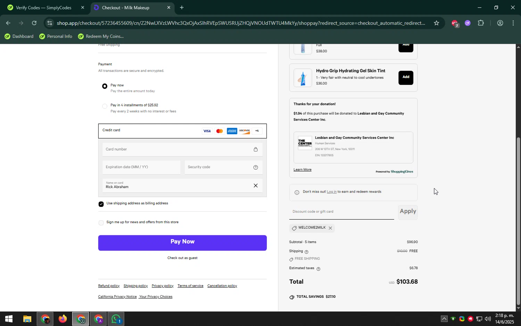The width and height of the screenshot is (521, 326).
Task: Bookmark this page with the star
Action: pyautogui.click(x=436, y=23)
